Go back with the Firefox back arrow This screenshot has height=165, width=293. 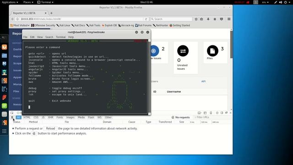(x=12, y=19)
